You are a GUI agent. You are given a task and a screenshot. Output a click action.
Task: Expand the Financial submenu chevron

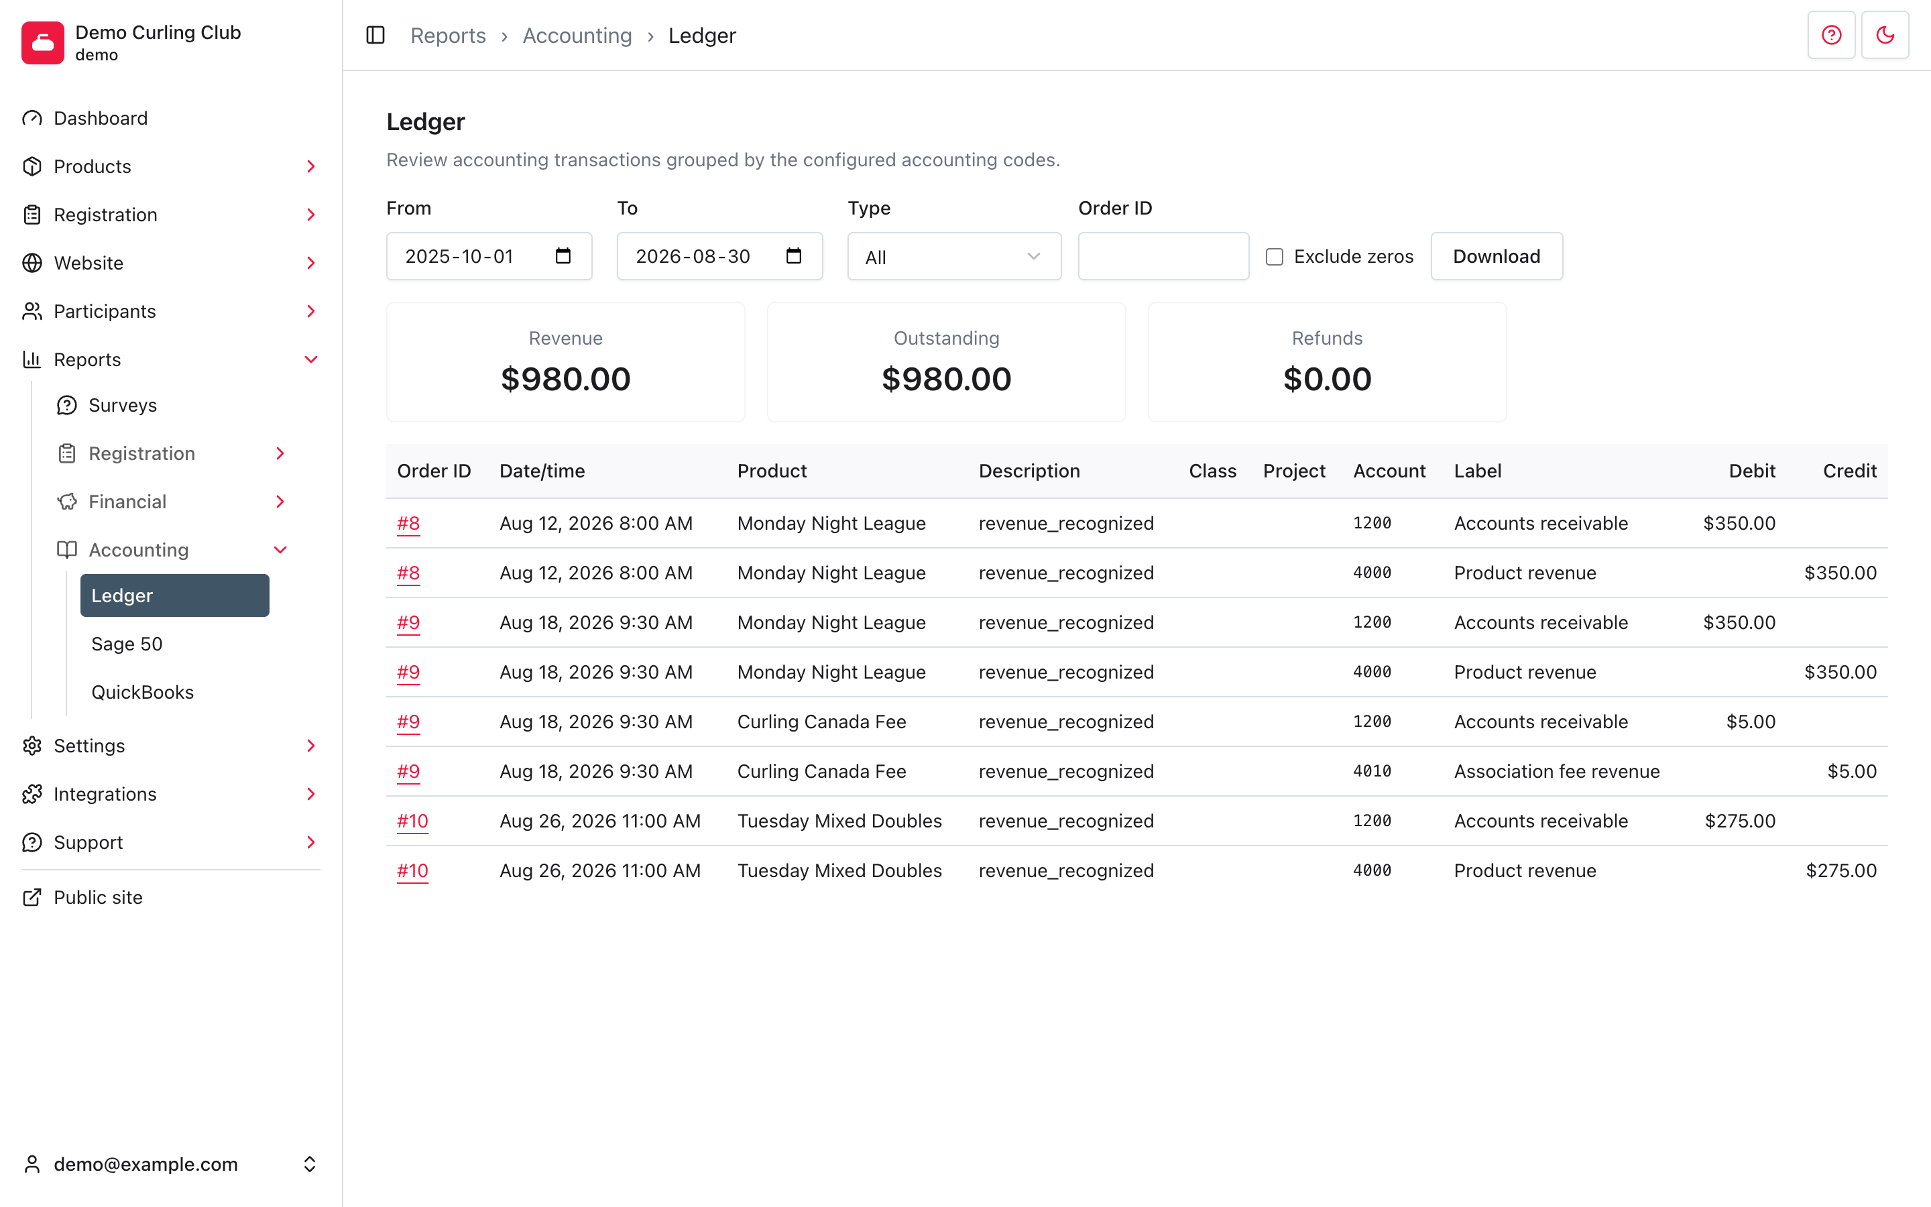point(280,502)
